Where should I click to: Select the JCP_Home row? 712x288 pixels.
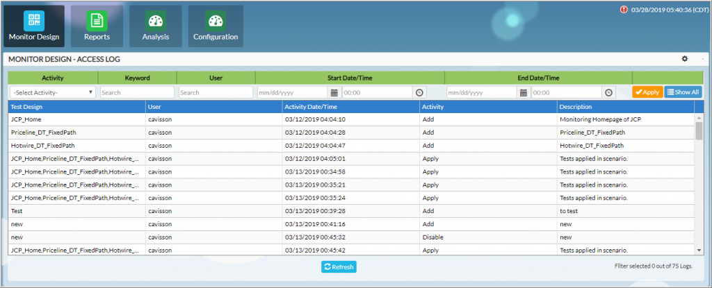pyautogui.click(x=351, y=120)
